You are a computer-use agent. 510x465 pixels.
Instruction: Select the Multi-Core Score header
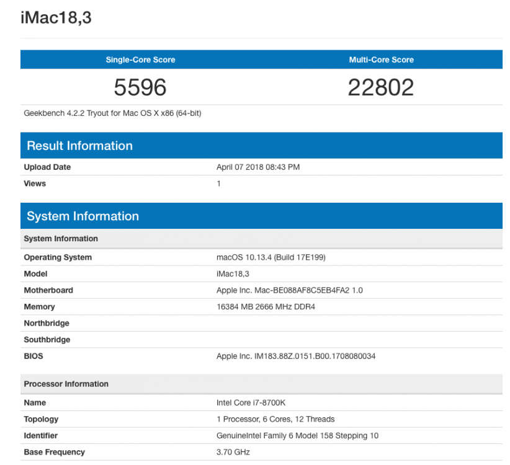(x=381, y=60)
